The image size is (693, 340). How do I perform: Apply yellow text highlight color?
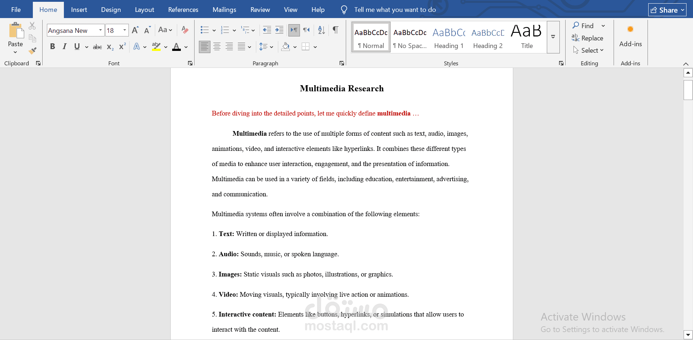[156, 47]
